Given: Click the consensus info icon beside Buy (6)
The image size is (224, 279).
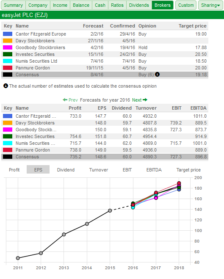Looking at the screenshot, I should [157, 75].
